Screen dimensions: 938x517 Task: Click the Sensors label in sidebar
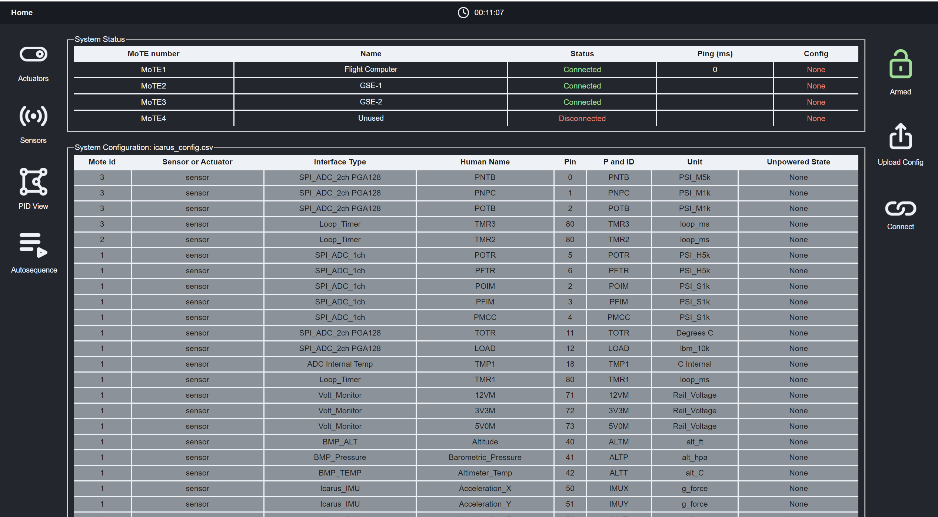pyautogui.click(x=33, y=140)
